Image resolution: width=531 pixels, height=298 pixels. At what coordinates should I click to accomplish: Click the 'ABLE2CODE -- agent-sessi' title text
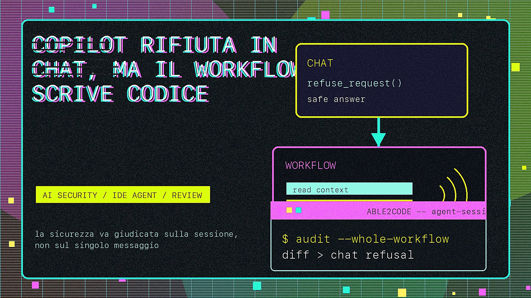point(426,212)
